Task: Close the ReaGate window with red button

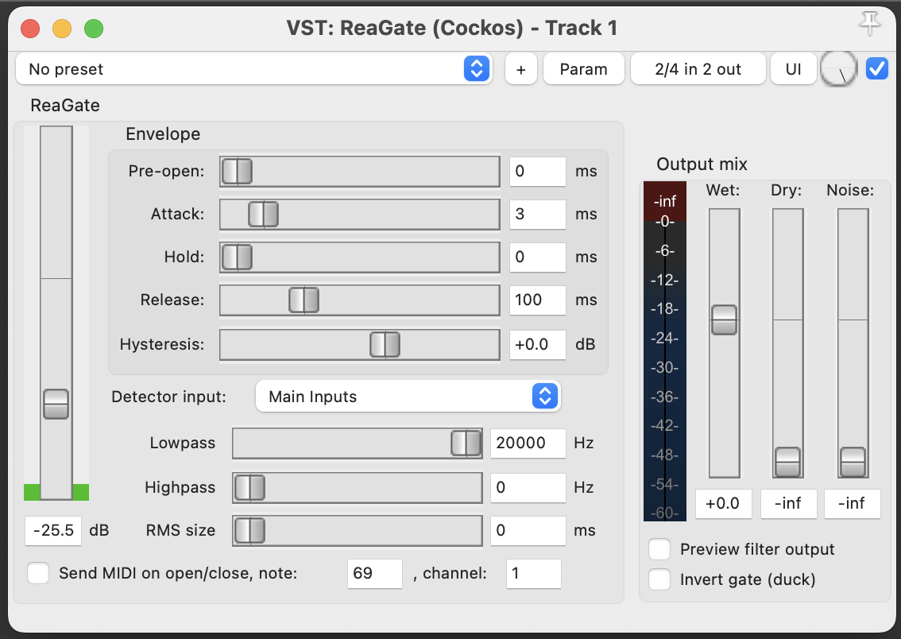Action: tap(30, 28)
